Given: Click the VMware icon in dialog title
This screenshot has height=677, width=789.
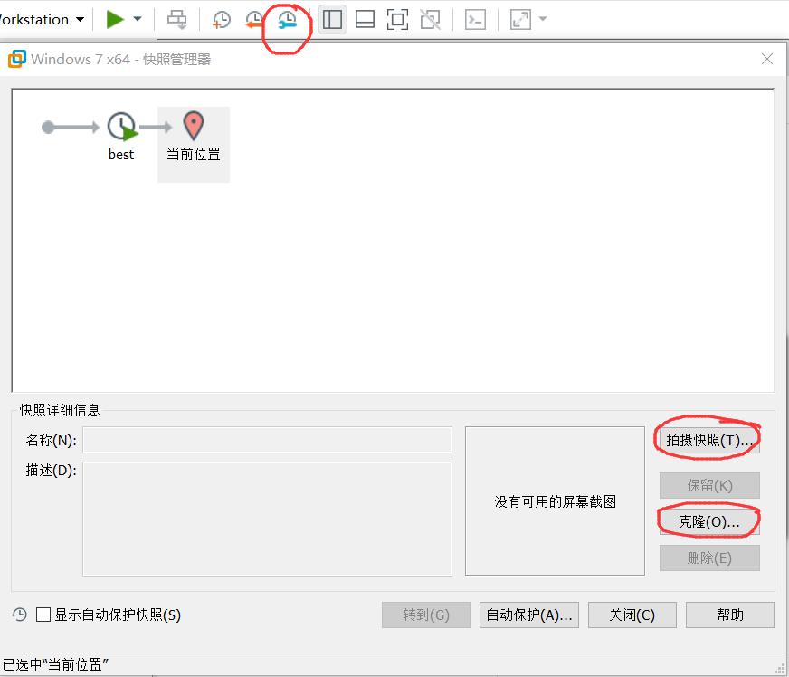Looking at the screenshot, I should click(16, 59).
